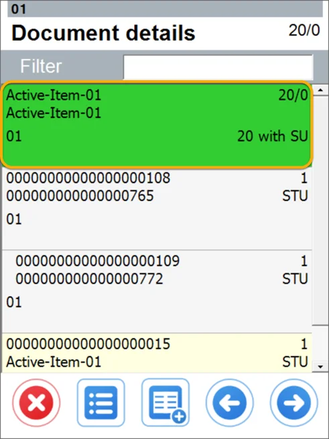
Task: Click the red cancel X icon
Action: point(36,403)
